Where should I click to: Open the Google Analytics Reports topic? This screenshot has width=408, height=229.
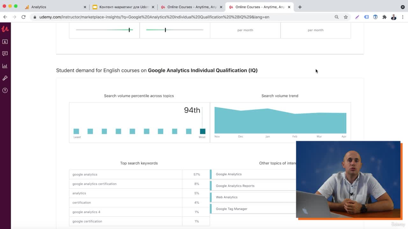235,186
